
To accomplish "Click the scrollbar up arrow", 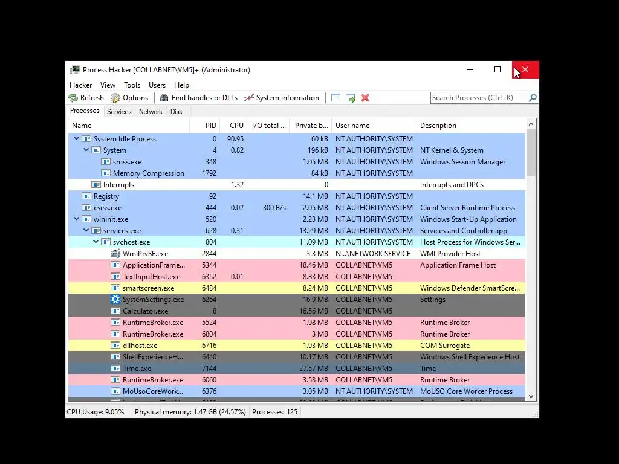I will pos(531,124).
